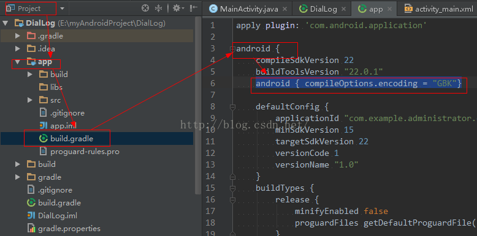
Task: Open the project panel gear settings
Action: tap(178, 8)
